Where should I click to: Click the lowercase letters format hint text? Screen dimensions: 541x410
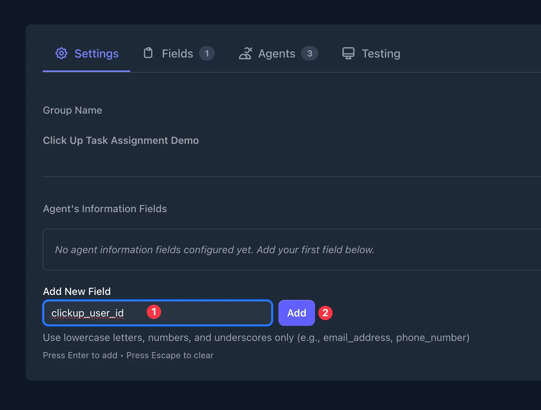pos(256,337)
